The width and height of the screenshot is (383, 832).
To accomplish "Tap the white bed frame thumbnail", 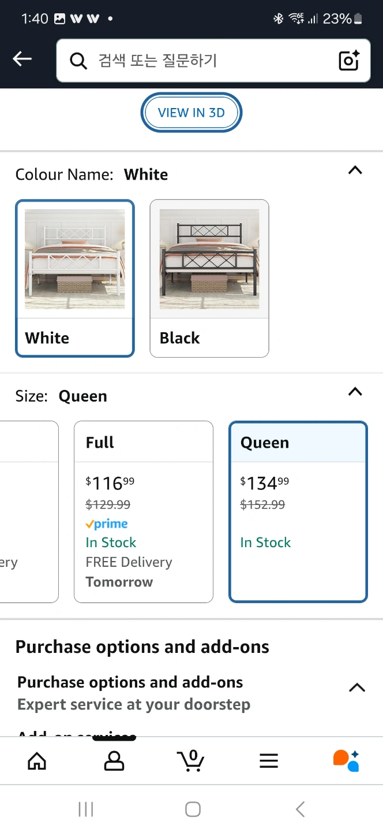I will [x=75, y=259].
